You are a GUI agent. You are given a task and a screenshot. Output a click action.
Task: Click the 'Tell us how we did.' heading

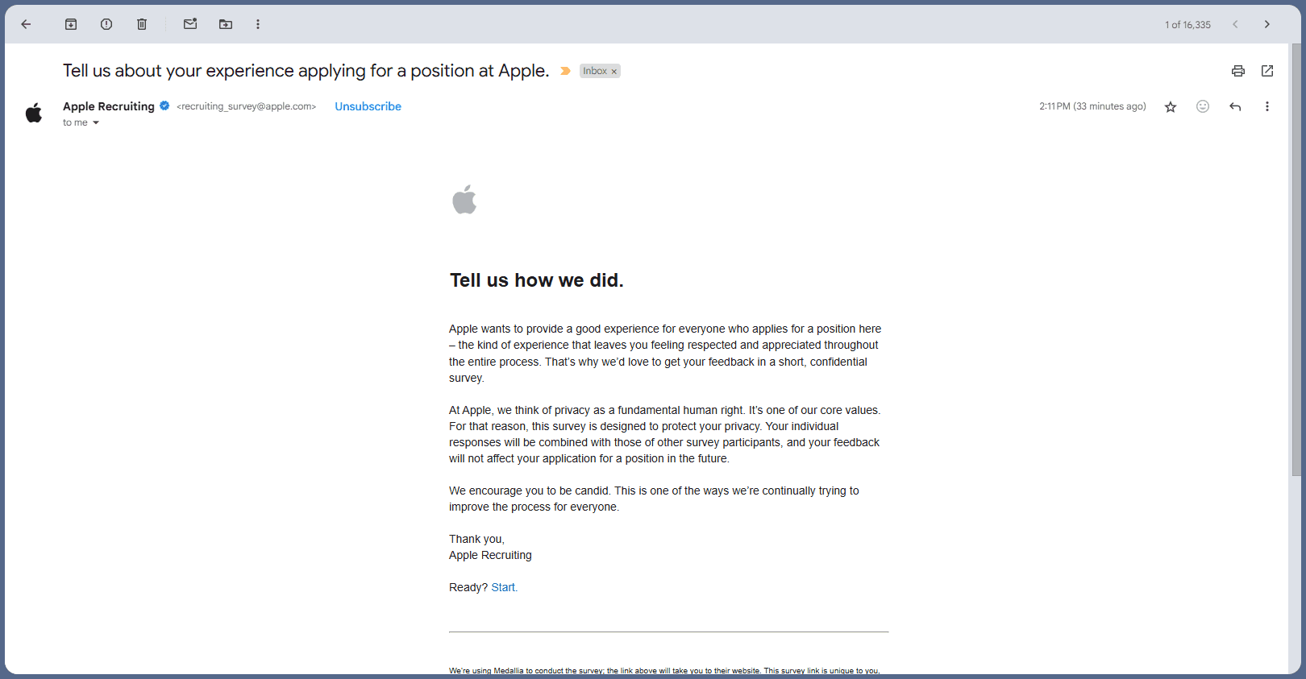point(536,280)
